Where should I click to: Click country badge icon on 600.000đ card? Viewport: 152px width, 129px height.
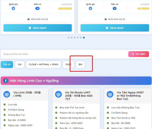(13, 8)
